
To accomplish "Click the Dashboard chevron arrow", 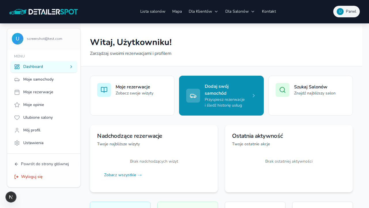I will (x=71, y=67).
